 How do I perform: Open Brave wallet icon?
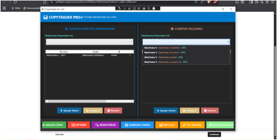(x=257, y=2)
